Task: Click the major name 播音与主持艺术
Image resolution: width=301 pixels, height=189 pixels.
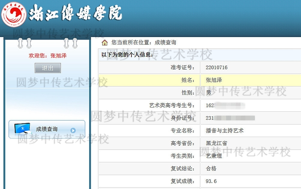Action: tap(224, 131)
